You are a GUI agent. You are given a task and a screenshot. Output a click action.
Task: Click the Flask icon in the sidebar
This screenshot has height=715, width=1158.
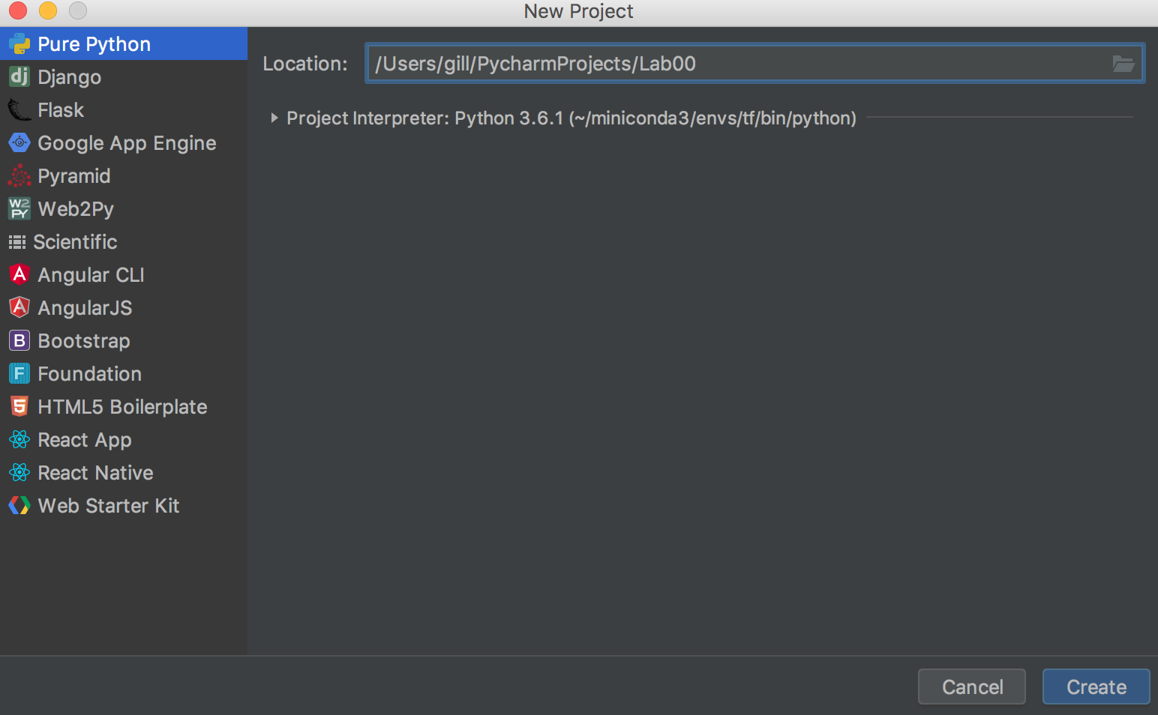coord(19,109)
